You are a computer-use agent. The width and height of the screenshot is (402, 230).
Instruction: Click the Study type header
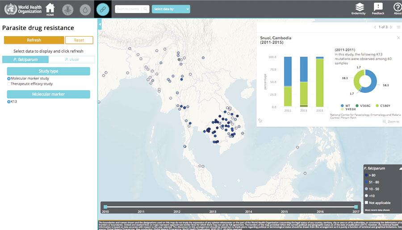tap(48, 71)
